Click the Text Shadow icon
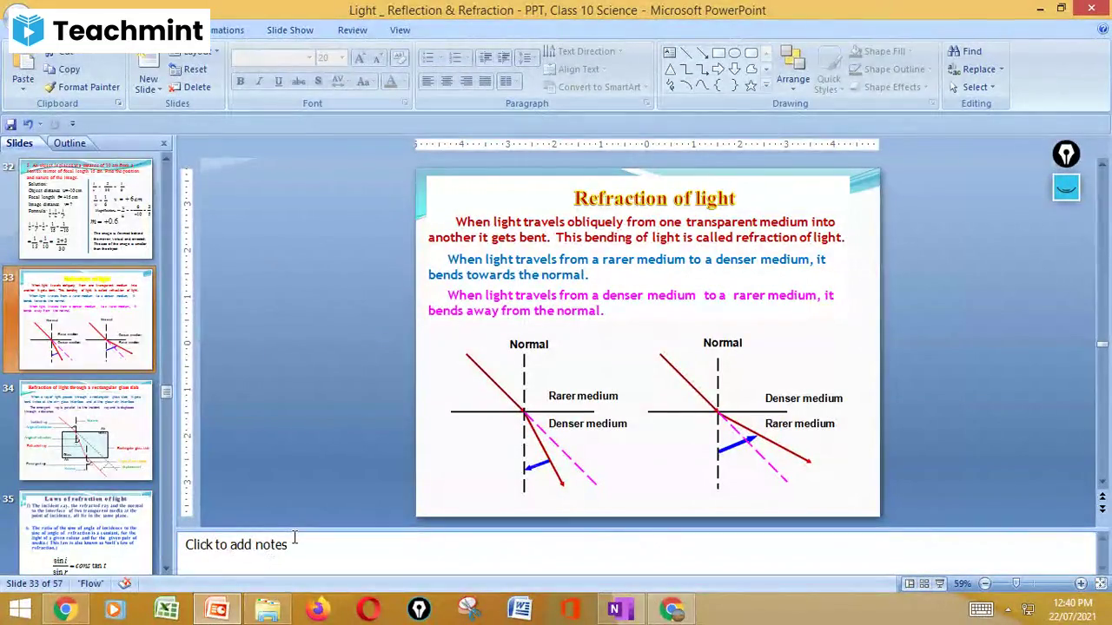 [x=318, y=81]
